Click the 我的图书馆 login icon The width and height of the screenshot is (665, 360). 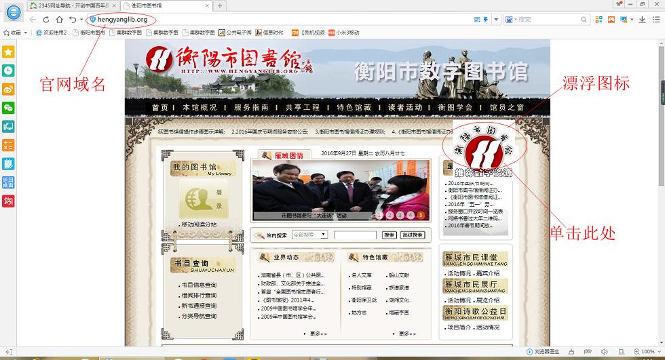[203, 199]
